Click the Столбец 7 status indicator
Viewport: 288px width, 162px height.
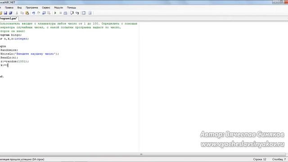(x=279, y=159)
